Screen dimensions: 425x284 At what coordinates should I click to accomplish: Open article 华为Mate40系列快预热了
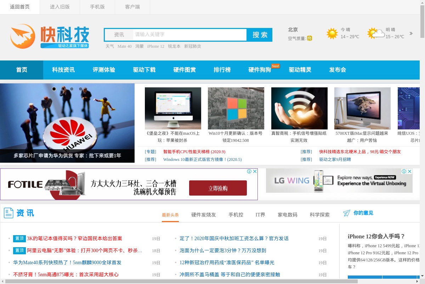67,263
